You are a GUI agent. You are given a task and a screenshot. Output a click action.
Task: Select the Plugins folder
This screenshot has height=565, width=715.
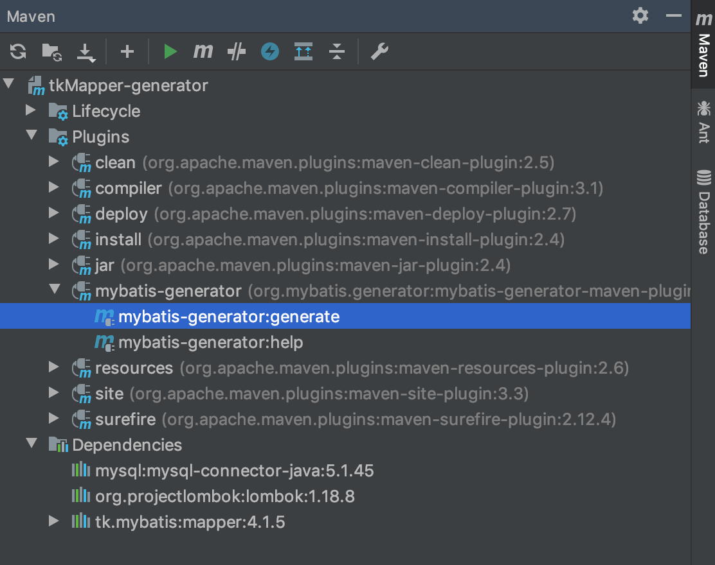[x=345, y=137]
